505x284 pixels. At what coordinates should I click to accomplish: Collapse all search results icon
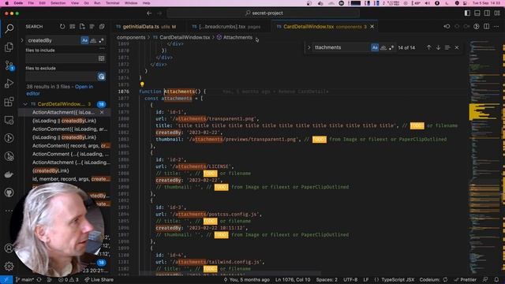(x=102, y=26)
